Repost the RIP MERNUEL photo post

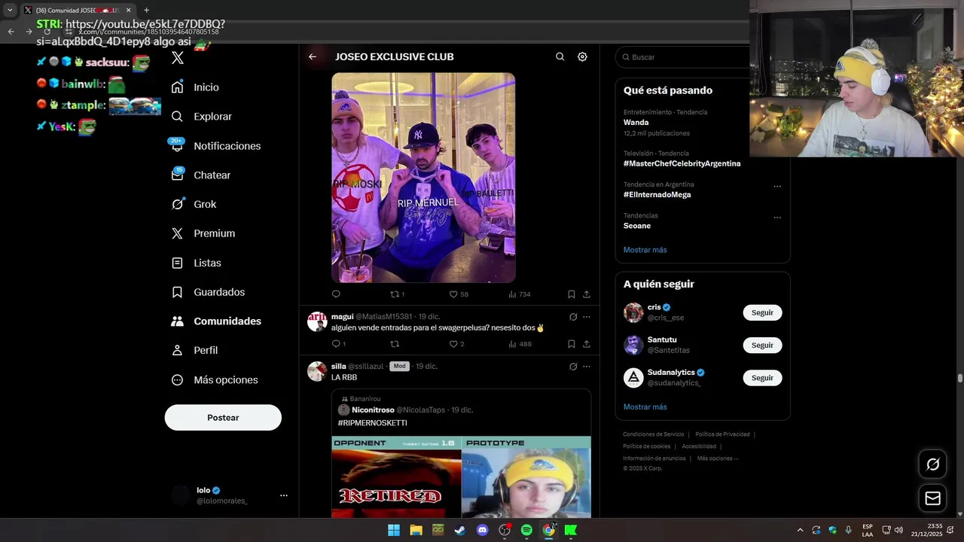(x=396, y=294)
